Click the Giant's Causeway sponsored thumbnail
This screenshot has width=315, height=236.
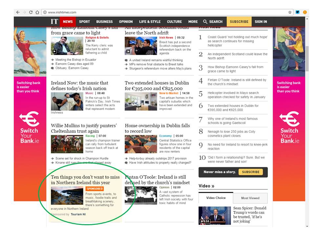coord(67,196)
